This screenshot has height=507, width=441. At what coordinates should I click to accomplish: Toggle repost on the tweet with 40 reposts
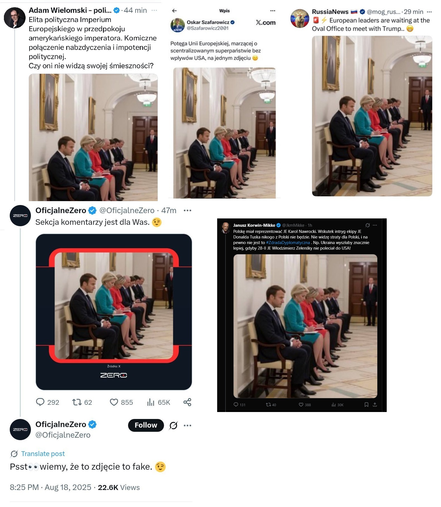pyautogui.click(x=268, y=404)
